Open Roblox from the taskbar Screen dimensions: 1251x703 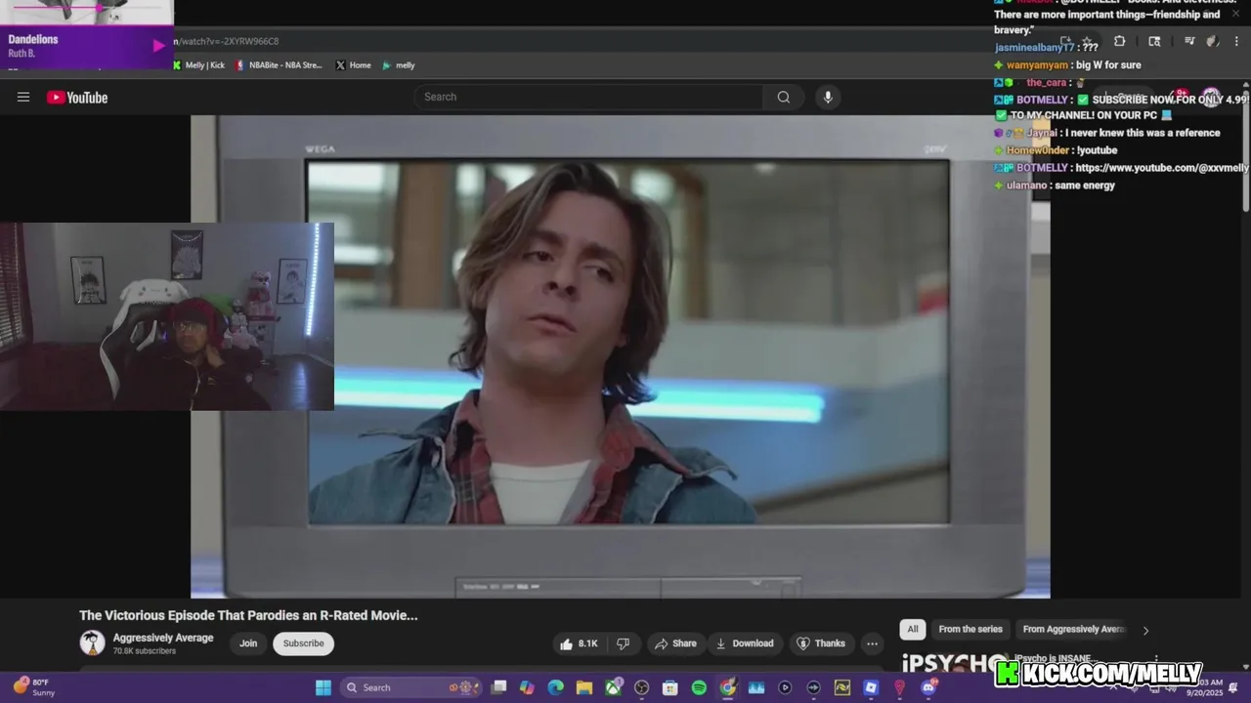pyautogui.click(x=871, y=687)
